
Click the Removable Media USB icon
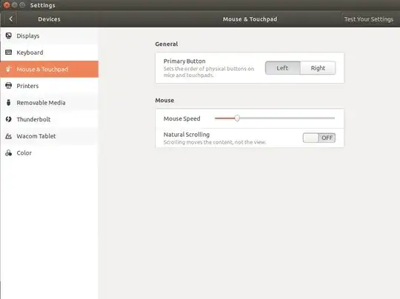pyautogui.click(x=8, y=102)
